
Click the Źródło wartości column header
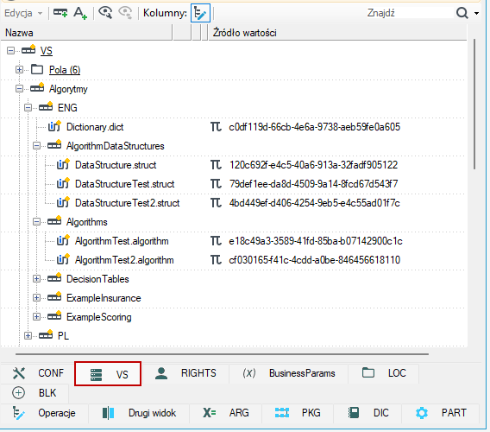click(337, 33)
